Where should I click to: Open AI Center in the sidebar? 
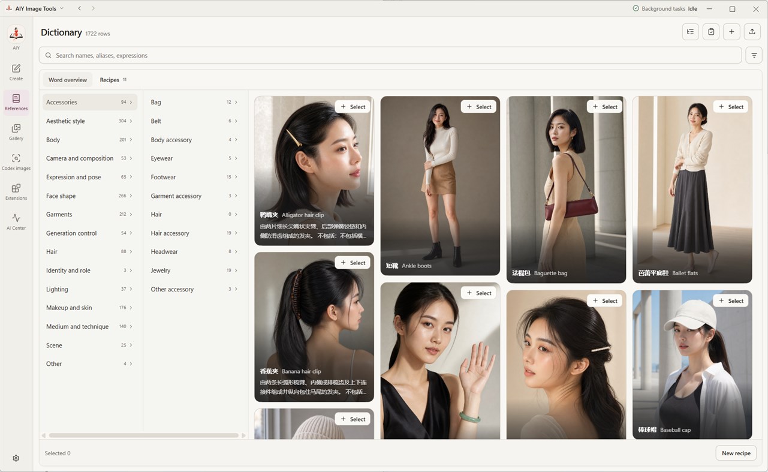(16, 222)
